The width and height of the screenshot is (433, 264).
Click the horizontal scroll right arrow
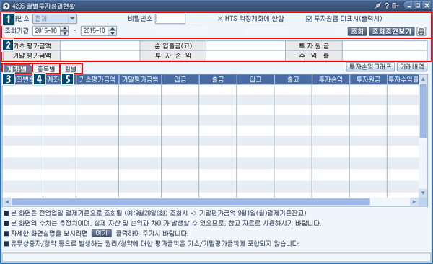click(414, 201)
